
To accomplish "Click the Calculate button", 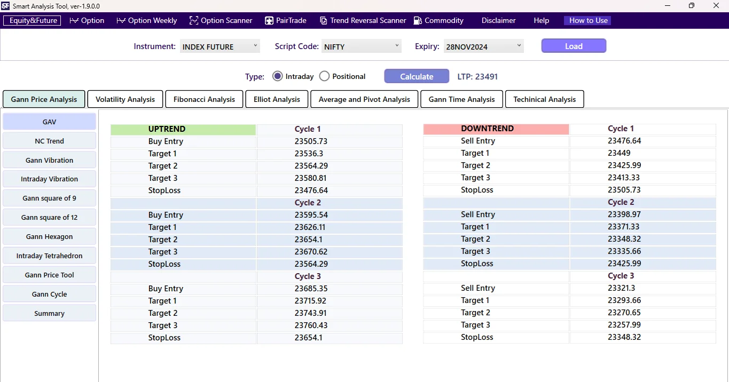I will click(x=416, y=76).
